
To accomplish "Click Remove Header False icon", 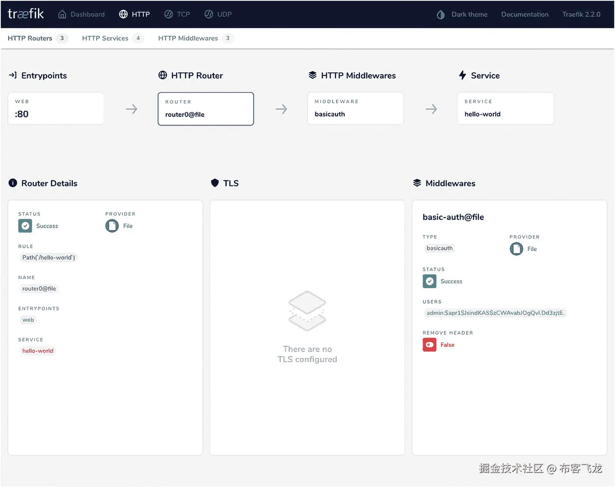I will pos(429,345).
